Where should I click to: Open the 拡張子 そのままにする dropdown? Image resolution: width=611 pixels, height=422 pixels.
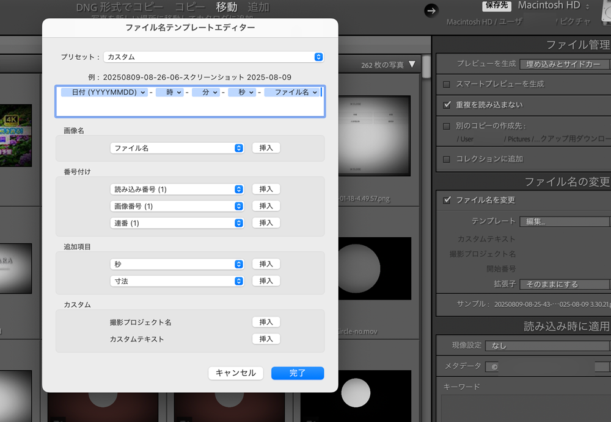tap(566, 284)
